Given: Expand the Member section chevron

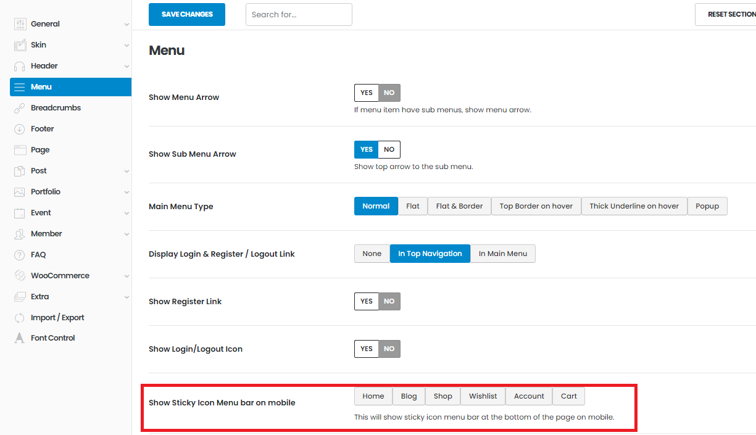Looking at the screenshot, I should pyautogui.click(x=127, y=234).
